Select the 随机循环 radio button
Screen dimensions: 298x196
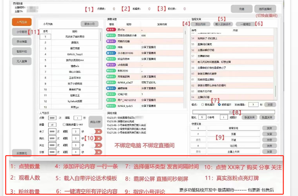coord(202,105)
